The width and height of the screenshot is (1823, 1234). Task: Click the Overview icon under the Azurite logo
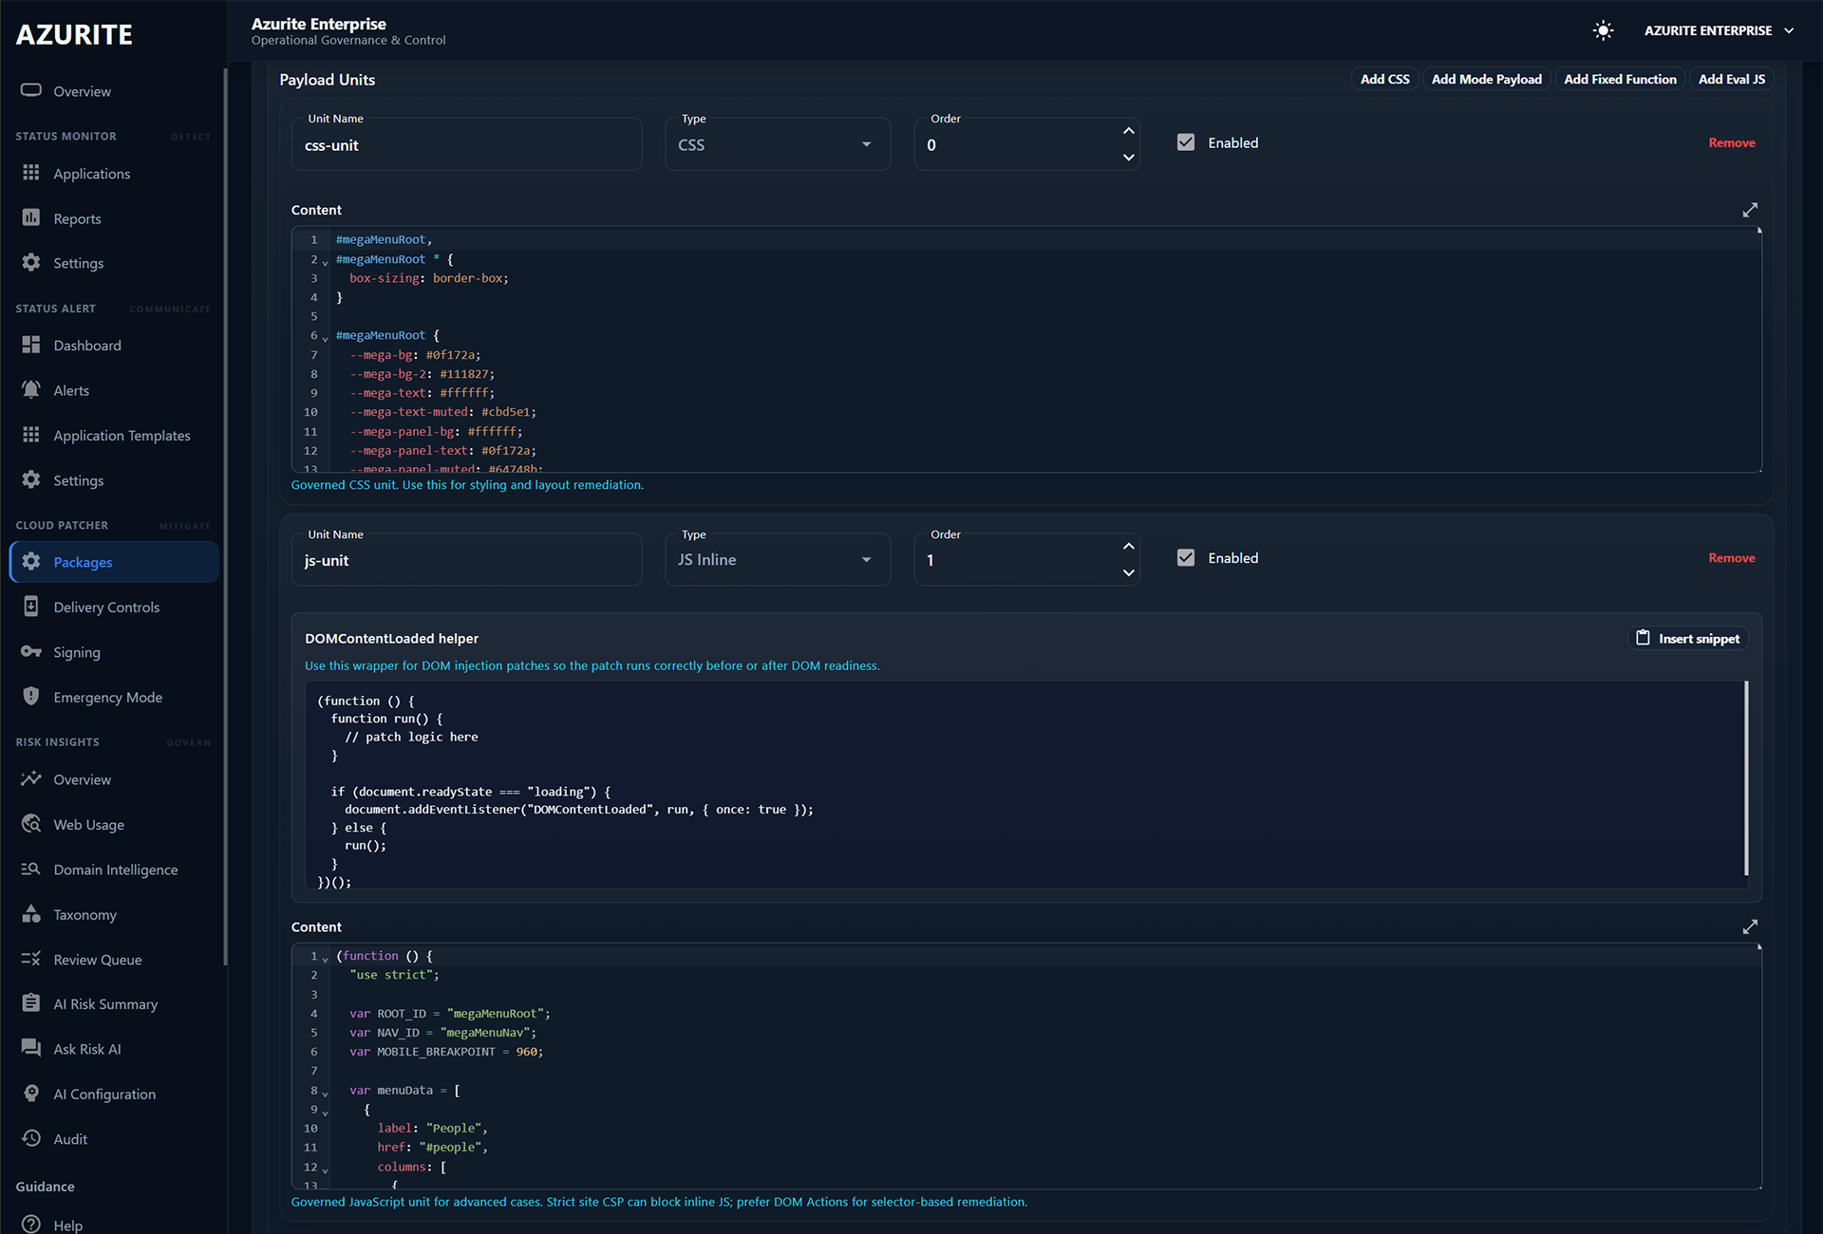coord(31,90)
